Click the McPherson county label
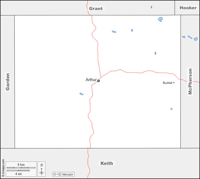 [x=190, y=82]
